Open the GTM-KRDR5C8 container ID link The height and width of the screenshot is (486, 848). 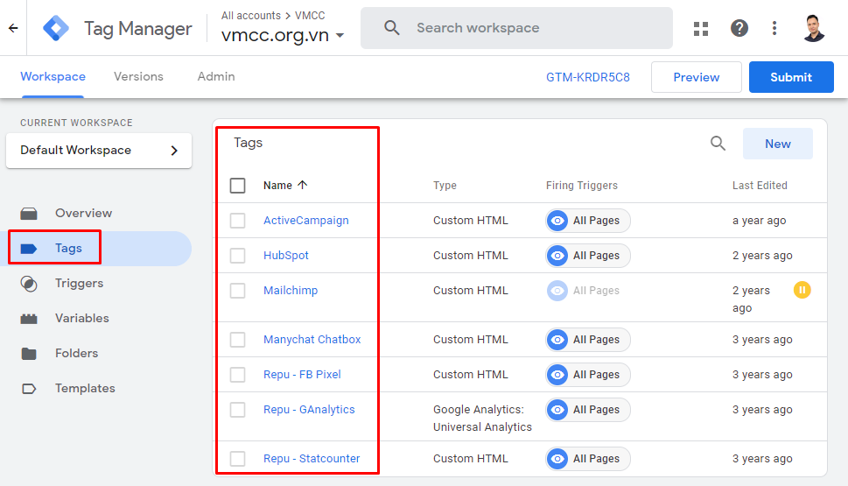tap(588, 77)
